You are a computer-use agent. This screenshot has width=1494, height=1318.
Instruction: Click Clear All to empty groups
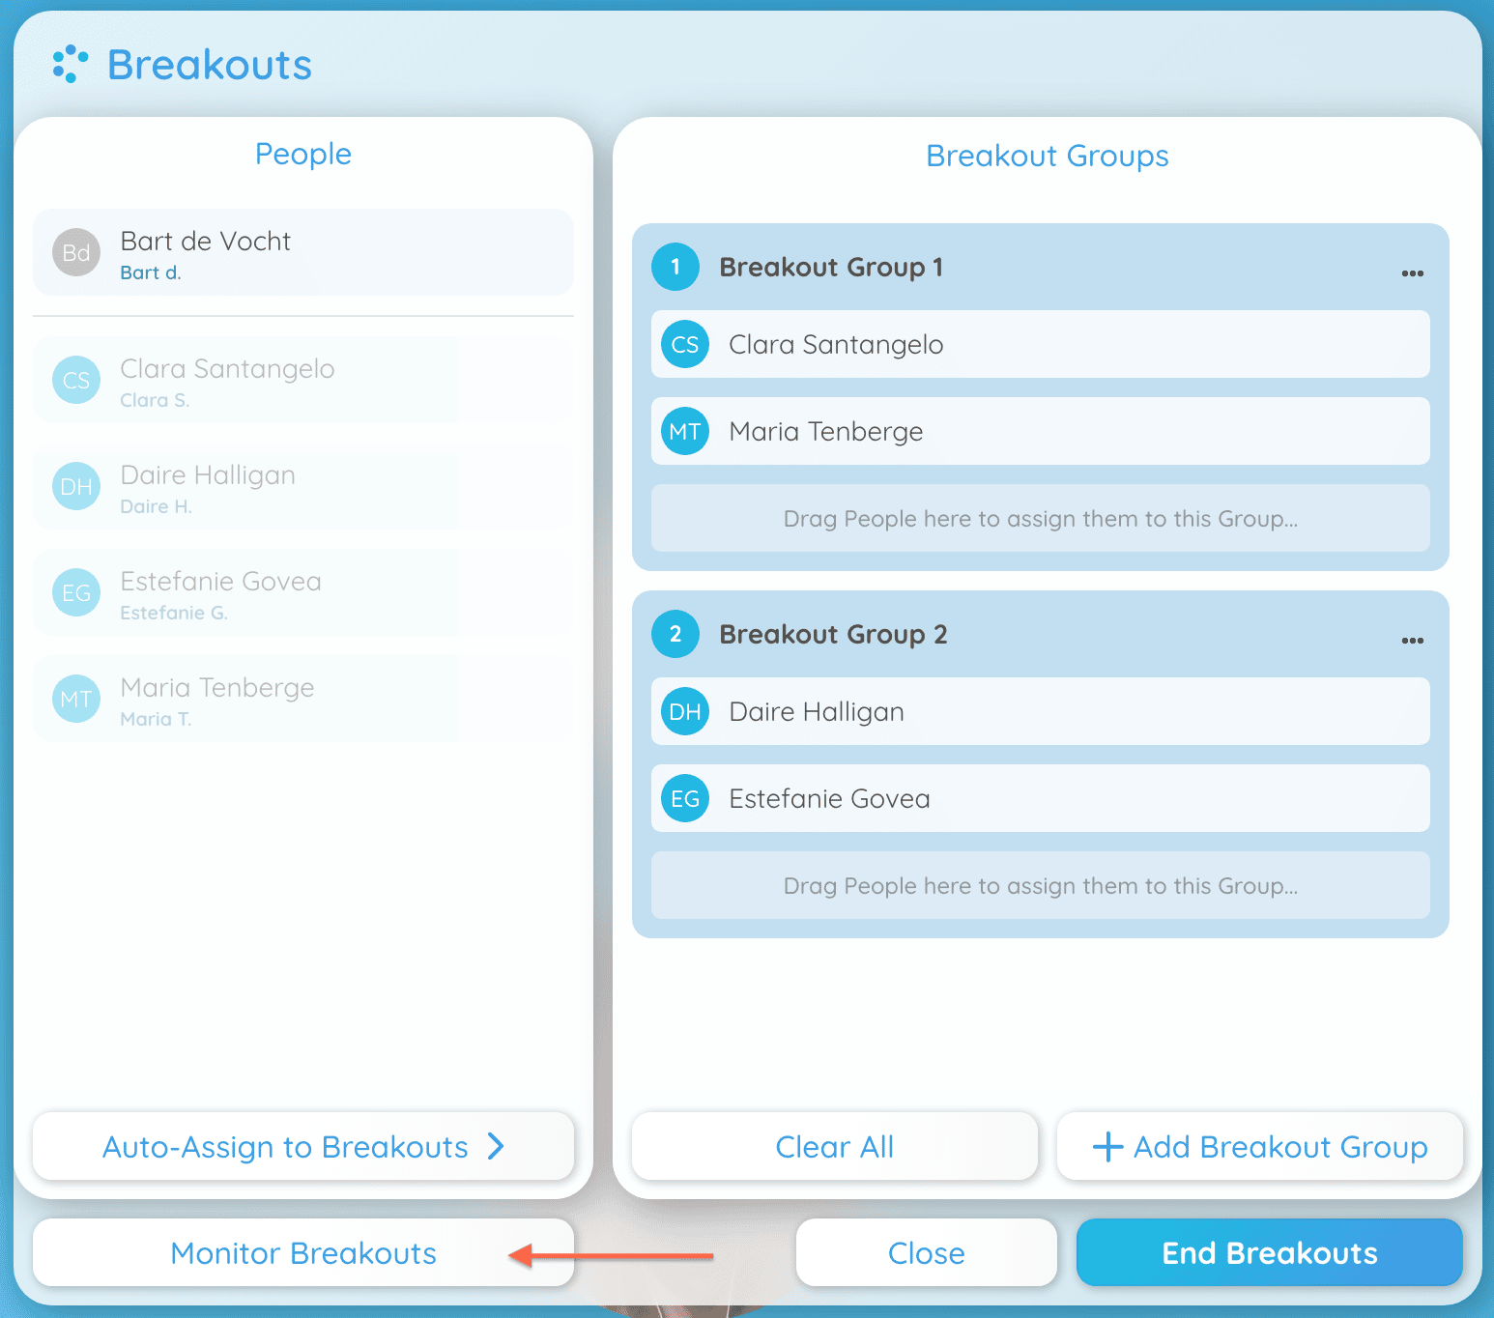pyautogui.click(x=834, y=1147)
